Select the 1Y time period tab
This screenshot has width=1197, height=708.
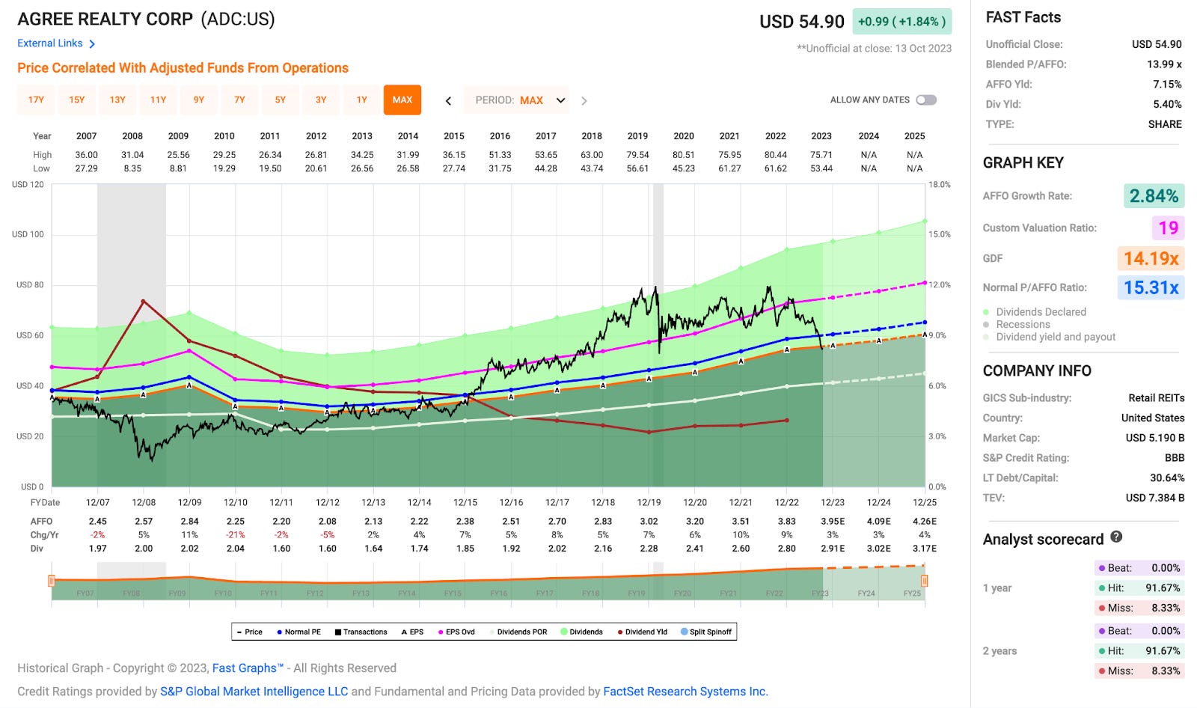pyautogui.click(x=361, y=100)
